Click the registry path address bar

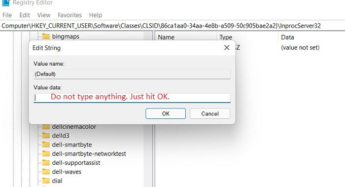tap(172, 26)
